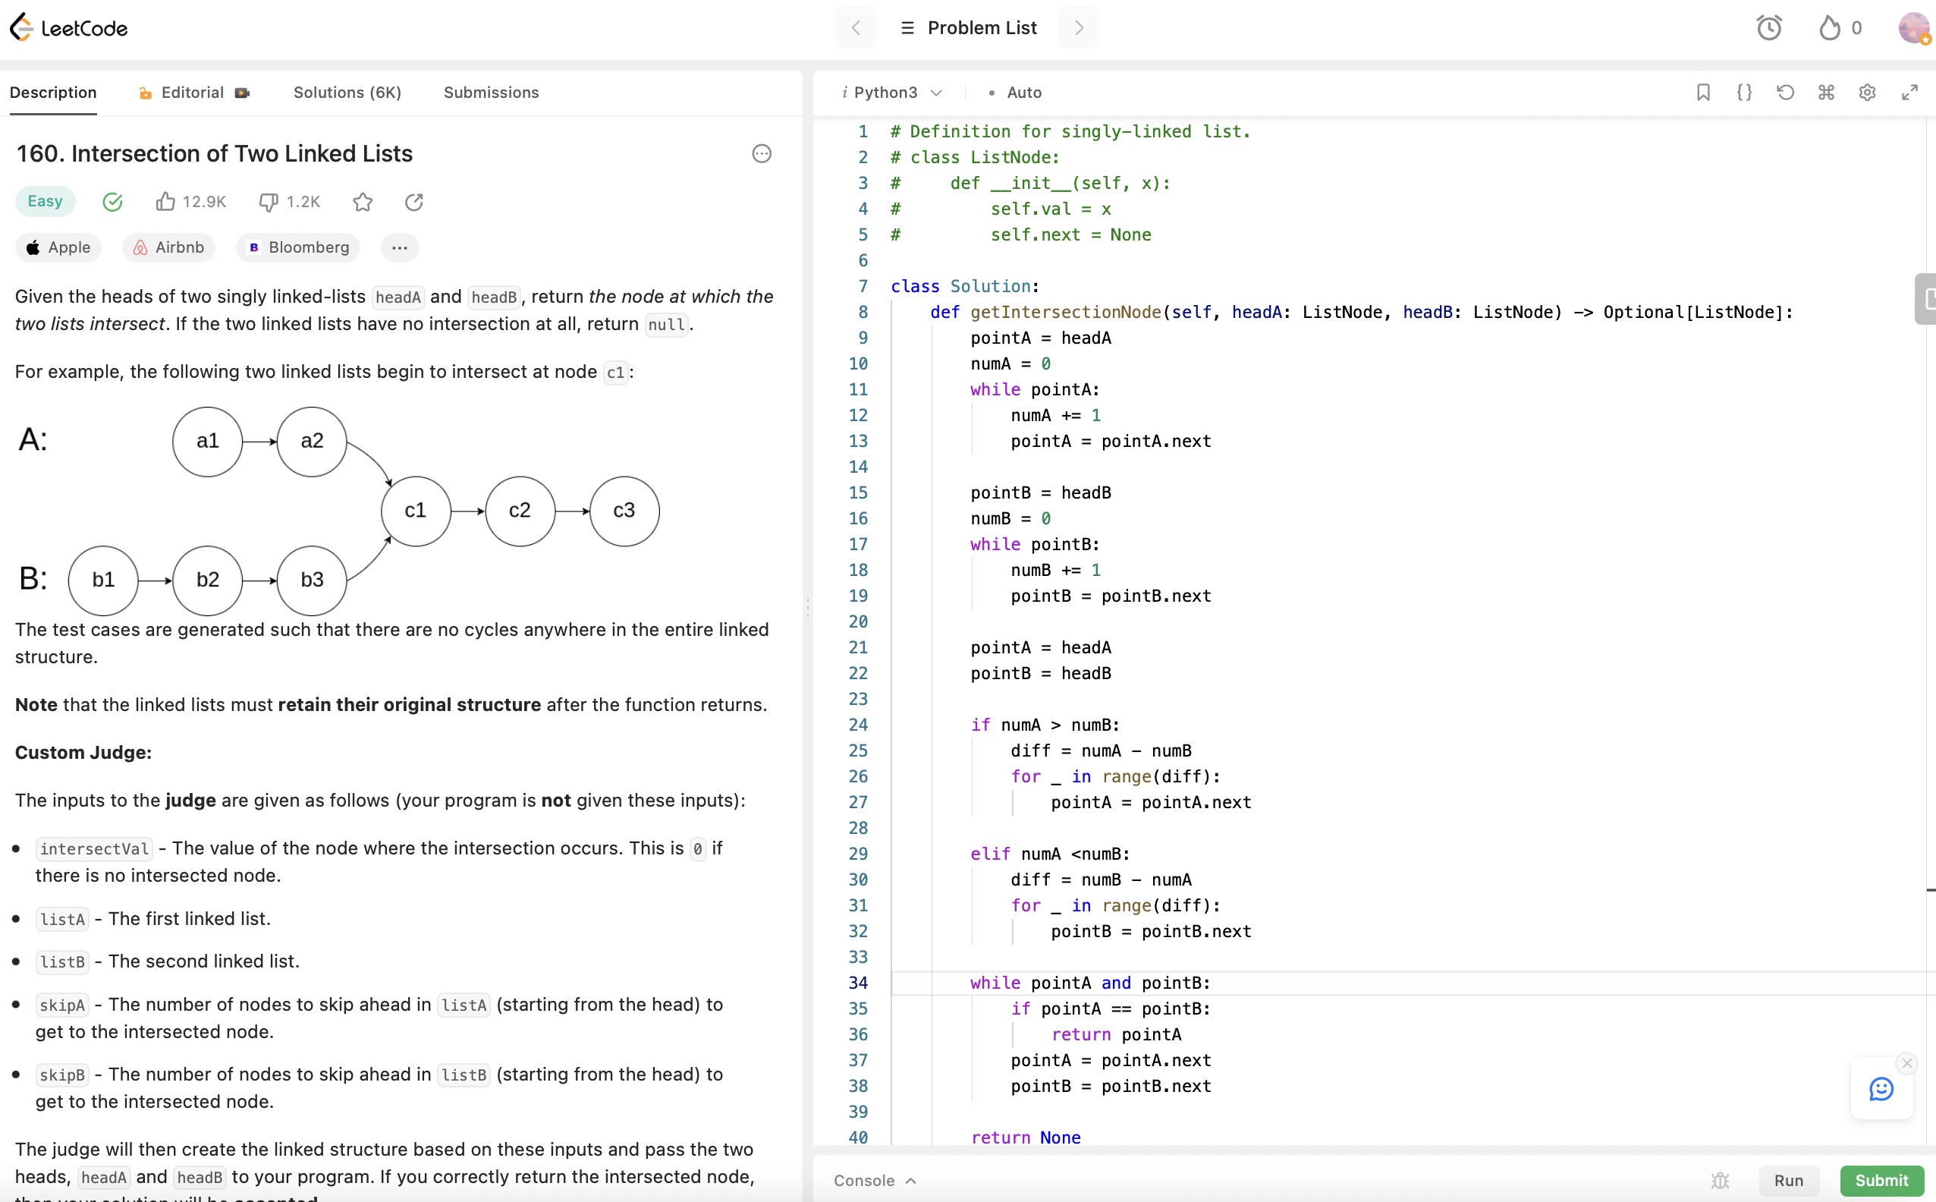This screenshot has height=1202, width=1936.
Task: Toggle thumbs down dislike on problem
Action: tap(269, 201)
